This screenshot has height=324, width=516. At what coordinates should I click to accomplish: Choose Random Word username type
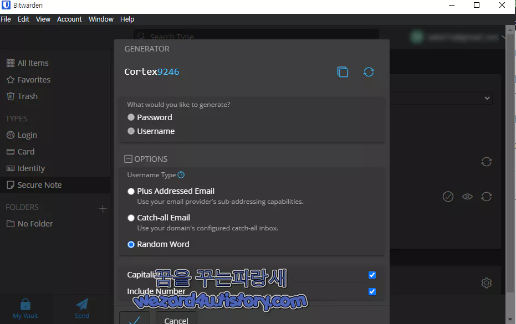pyautogui.click(x=131, y=244)
